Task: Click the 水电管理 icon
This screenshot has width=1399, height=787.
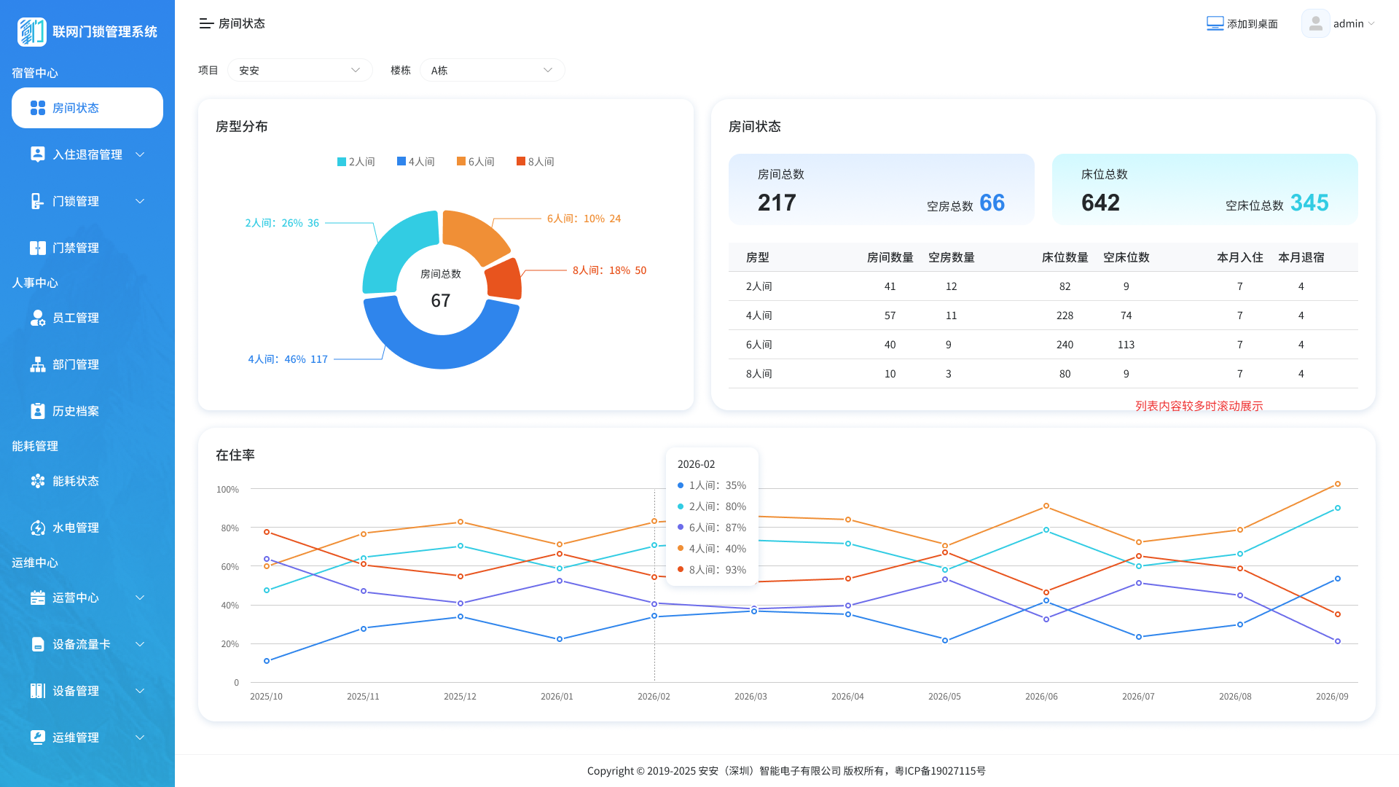Action: coord(38,528)
